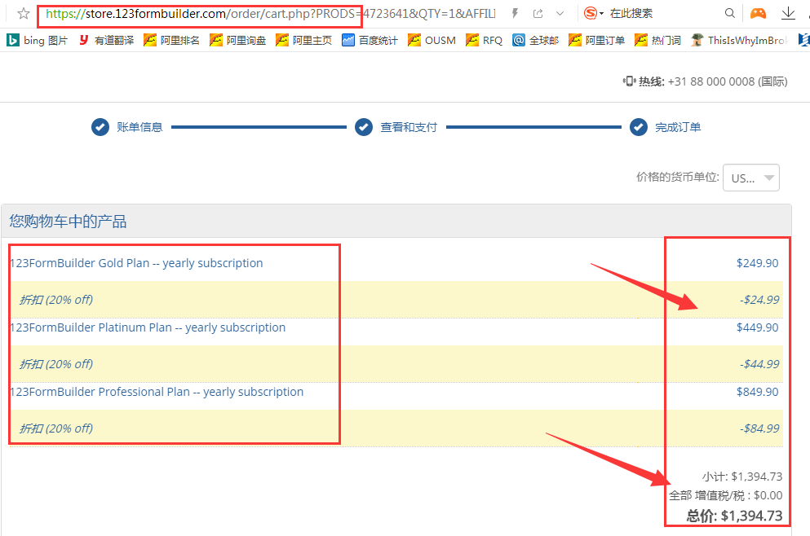810x536 pixels.
Task: Open 123FormBuilder Professional Plan product link
Action: [157, 392]
